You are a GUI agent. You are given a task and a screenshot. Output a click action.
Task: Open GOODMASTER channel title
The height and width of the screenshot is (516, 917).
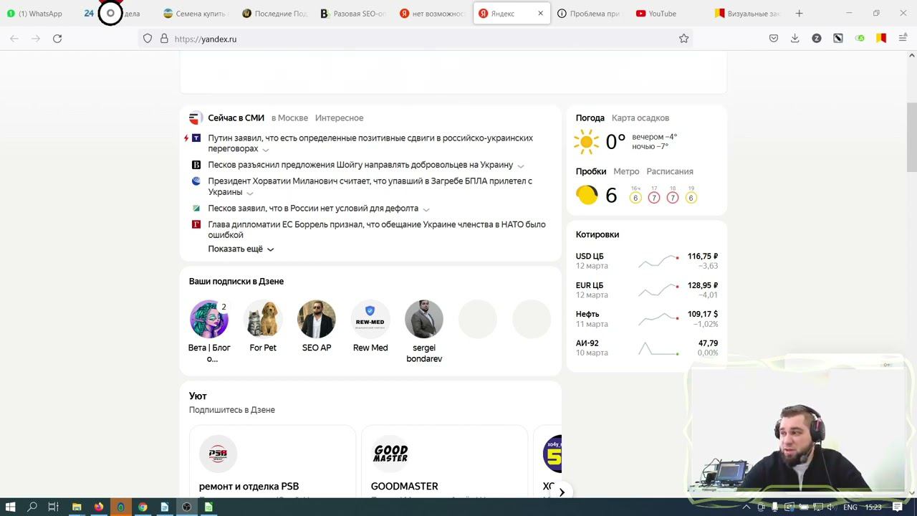click(x=404, y=486)
